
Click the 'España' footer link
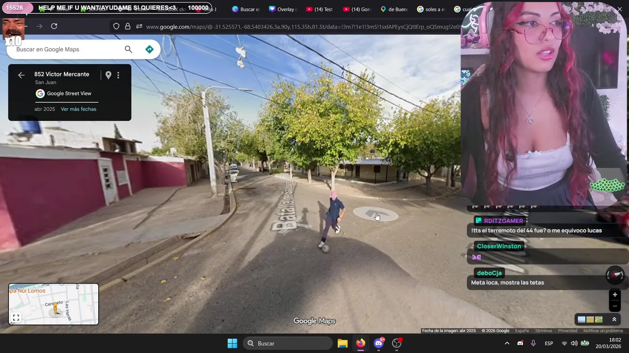[x=522, y=330]
